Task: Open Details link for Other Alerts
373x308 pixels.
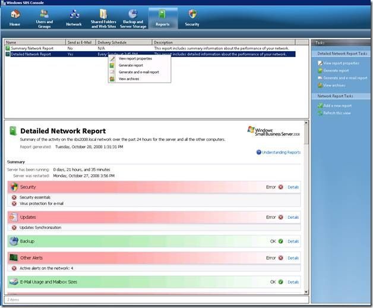Action: pos(293,258)
